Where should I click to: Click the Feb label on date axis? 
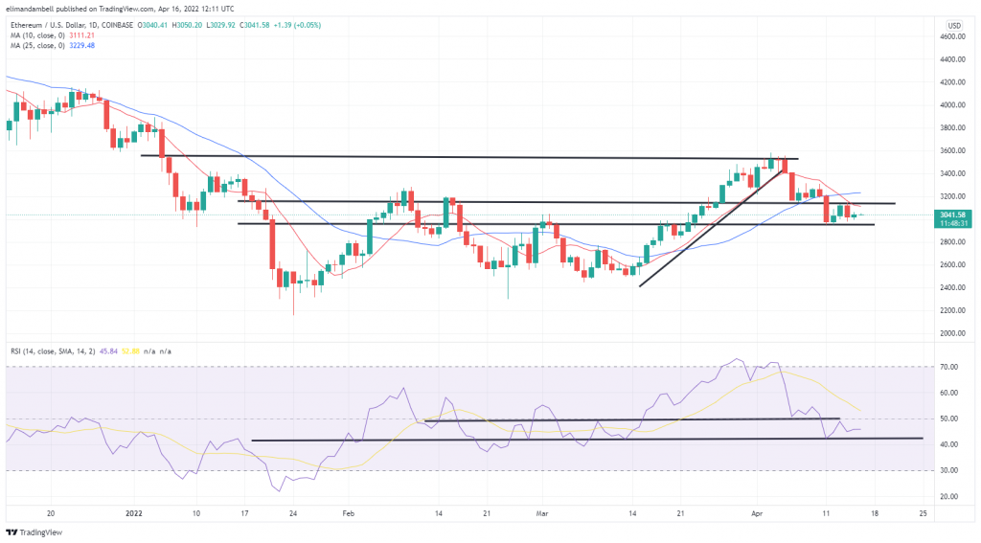[x=349, y=513]
